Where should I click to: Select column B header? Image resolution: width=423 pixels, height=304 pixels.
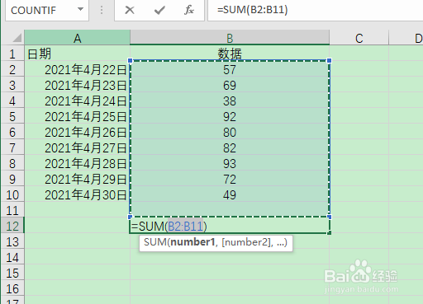click(x=230, y=38)
